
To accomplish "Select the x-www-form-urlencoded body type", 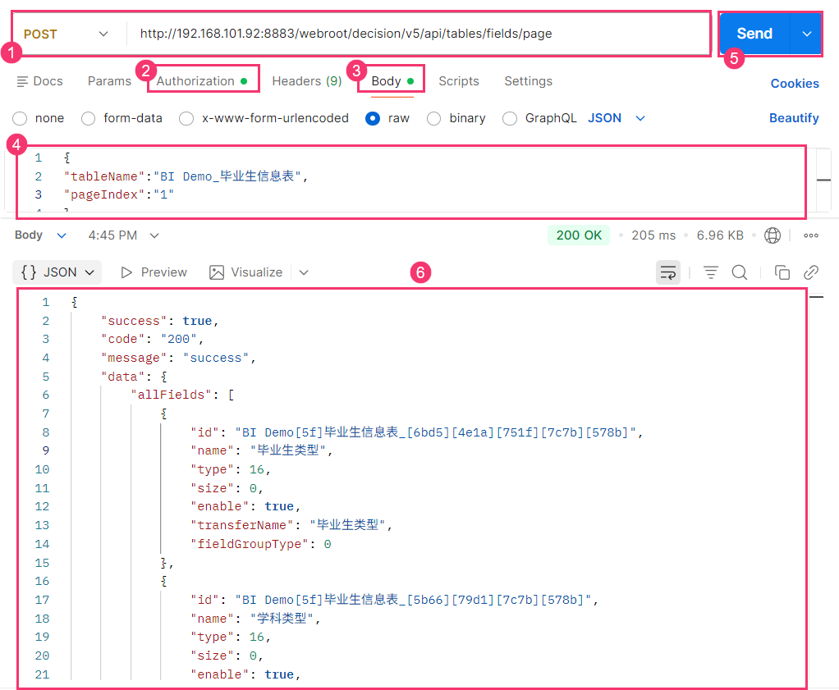I will (x=186, y=118).
